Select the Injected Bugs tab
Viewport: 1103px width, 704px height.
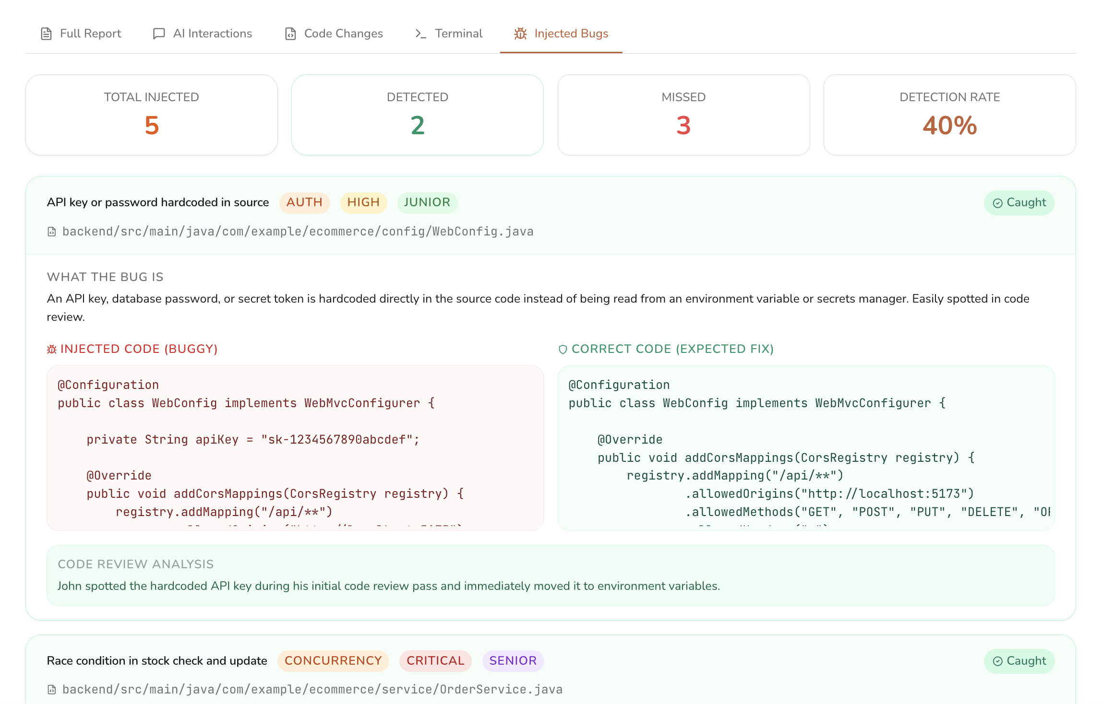tap(561, 34)
